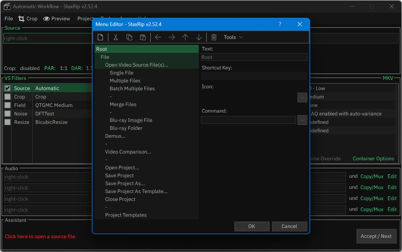
Task: Delete item using the trash can icon
Action: tap(214, 37)
